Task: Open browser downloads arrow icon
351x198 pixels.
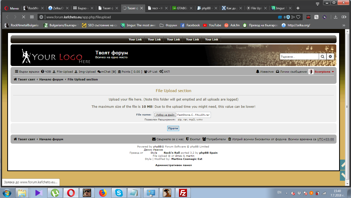Action: coord(336,17)
